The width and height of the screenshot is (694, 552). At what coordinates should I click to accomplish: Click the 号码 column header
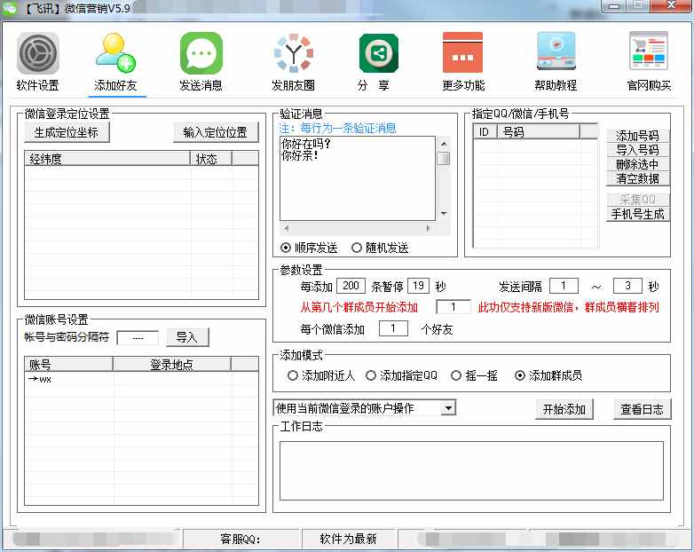point(538,131)
